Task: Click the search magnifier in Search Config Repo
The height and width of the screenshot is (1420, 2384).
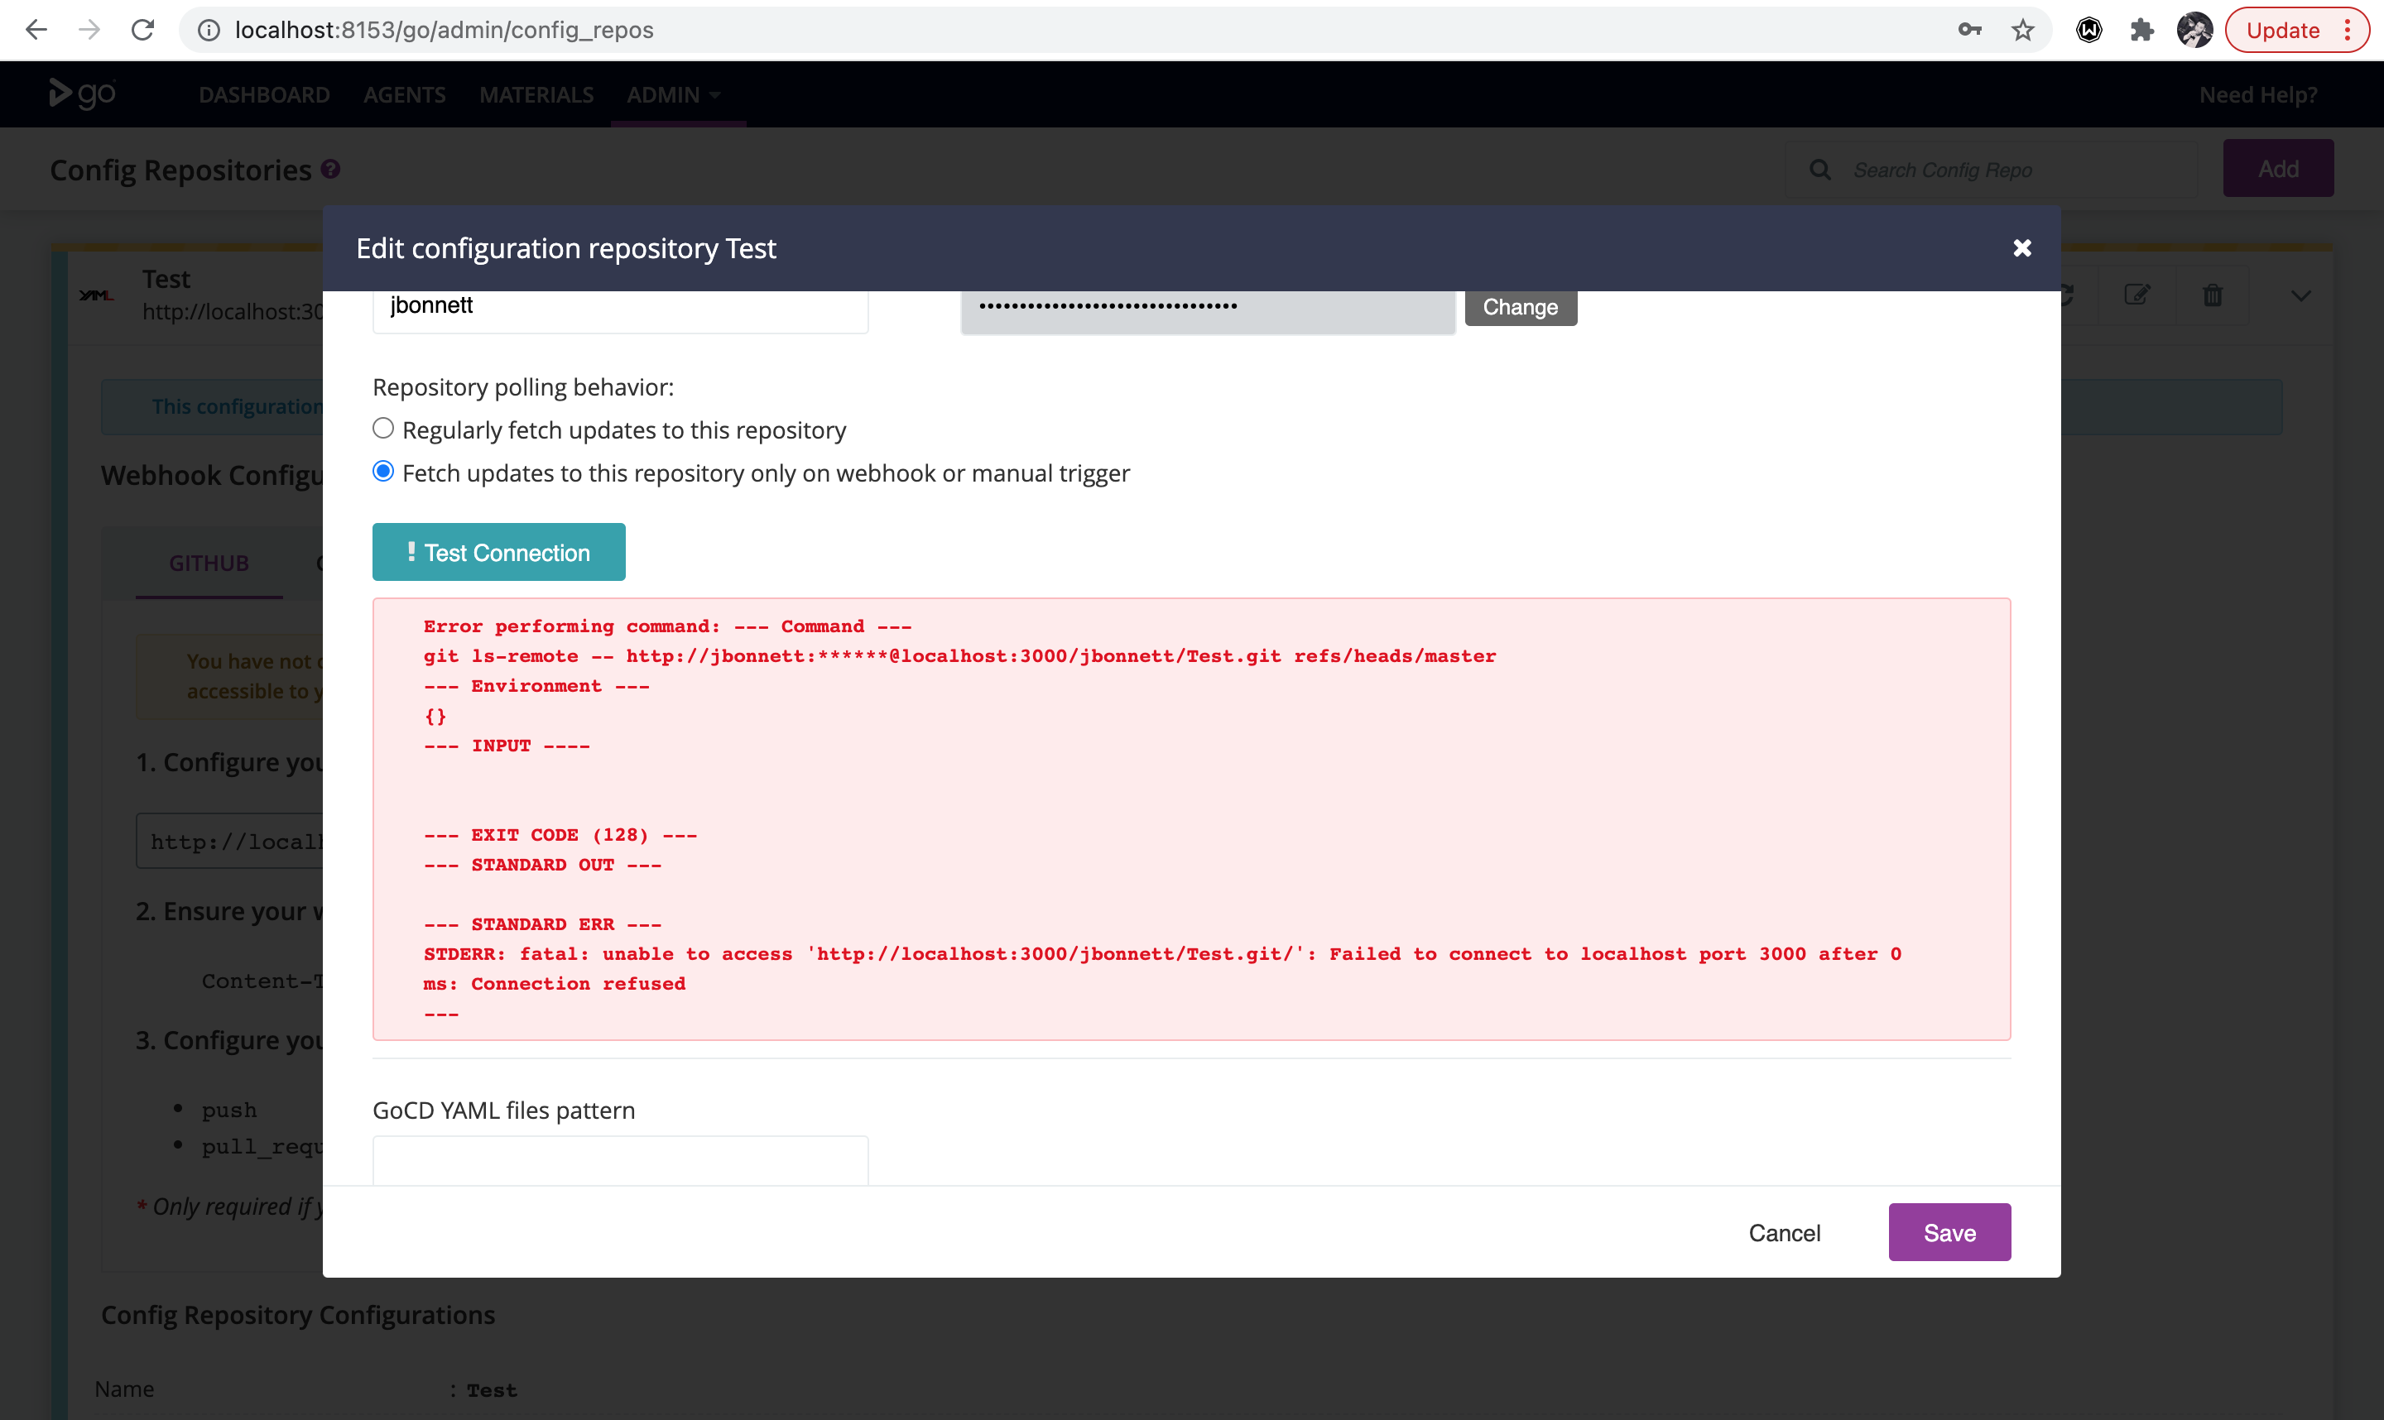Action: (1821, 170)
